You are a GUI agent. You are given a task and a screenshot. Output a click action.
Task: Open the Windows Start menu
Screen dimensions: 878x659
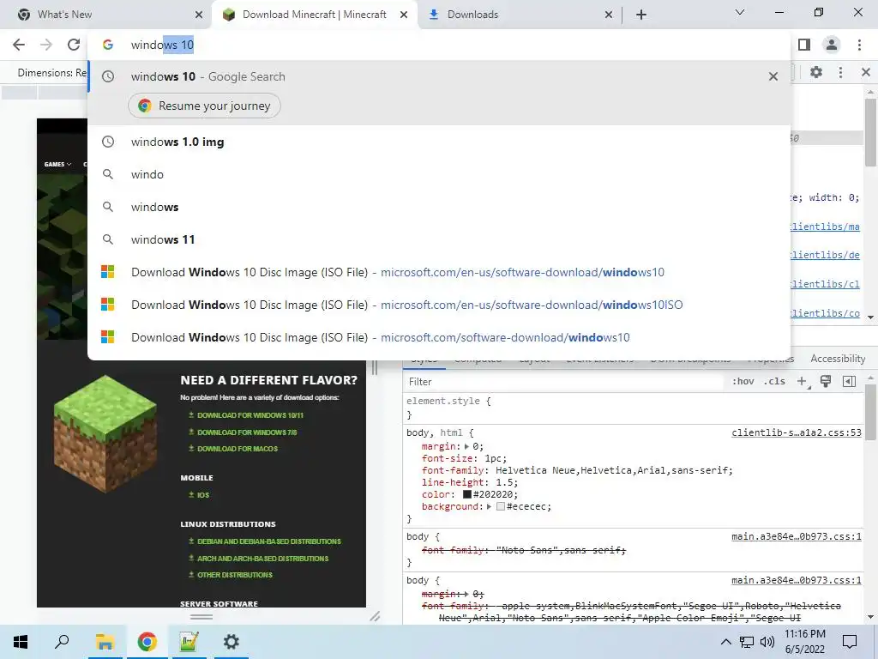coord(21,642)
